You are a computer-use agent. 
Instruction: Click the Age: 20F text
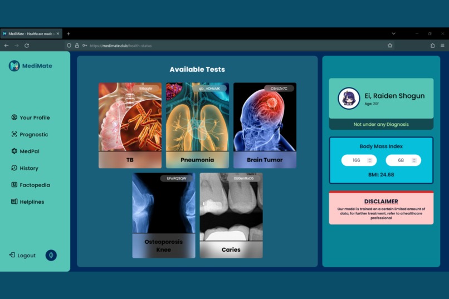[372, 104]
